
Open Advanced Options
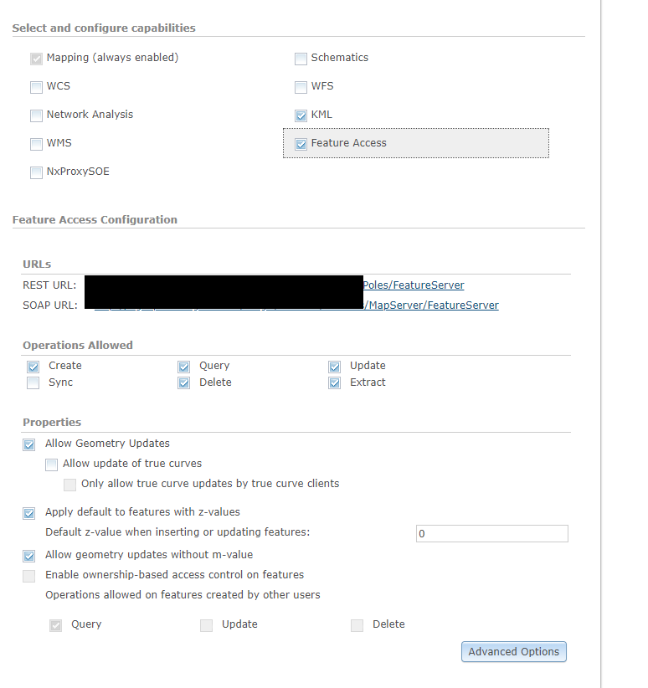click(514, 651)
